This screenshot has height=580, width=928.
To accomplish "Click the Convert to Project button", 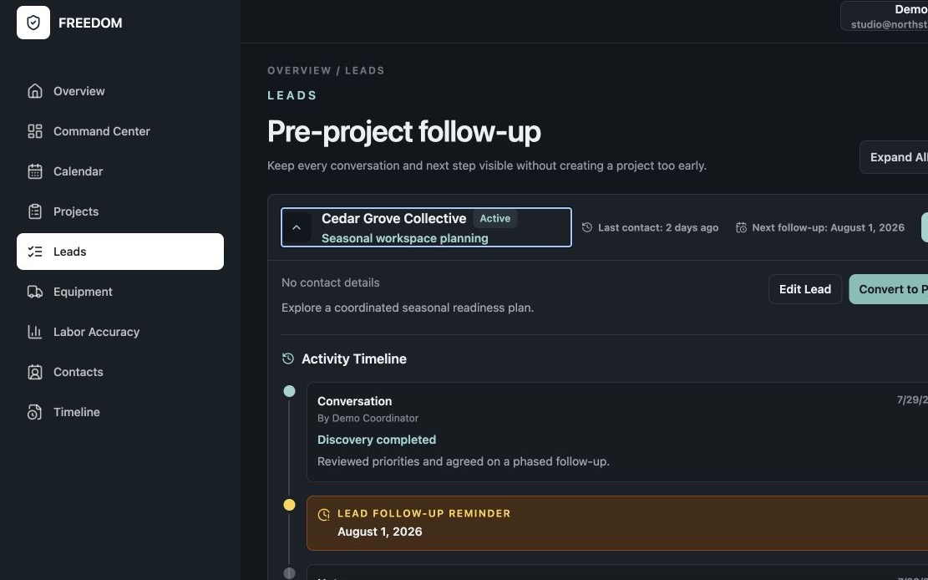I will point(889,289).
